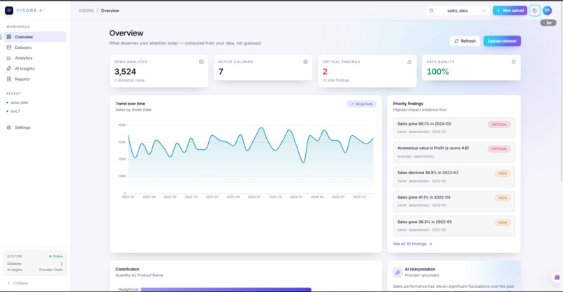Open the Reports page
Screen dimensions: 563x292
coord(35,79)
